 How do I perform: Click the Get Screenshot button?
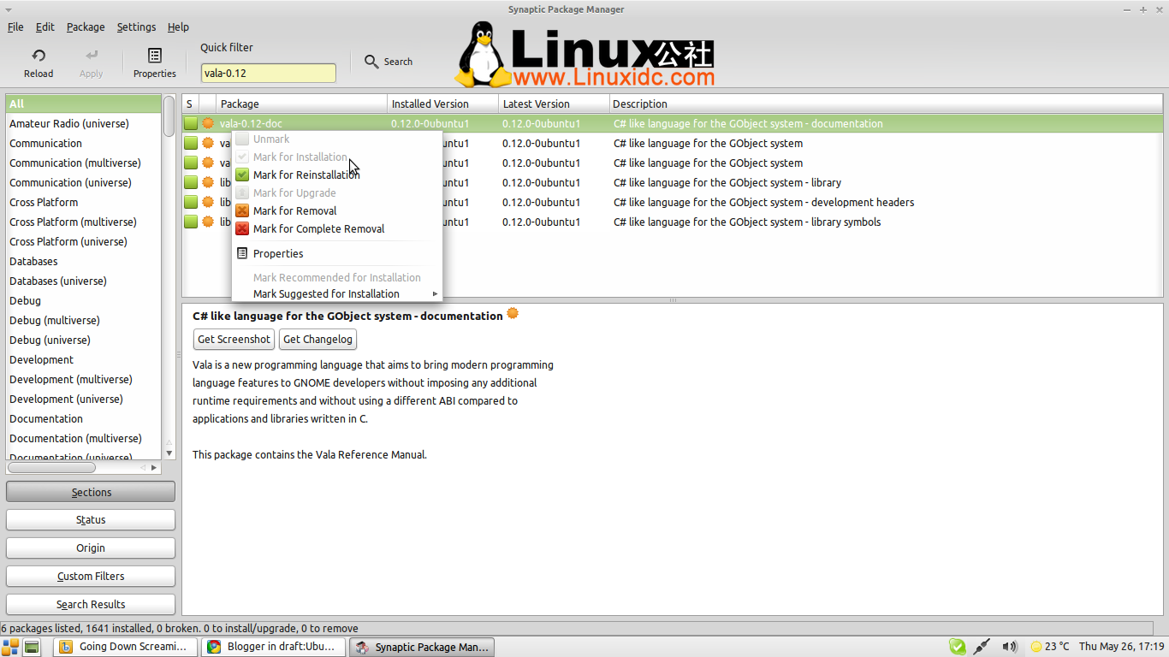tap(233, 339)
